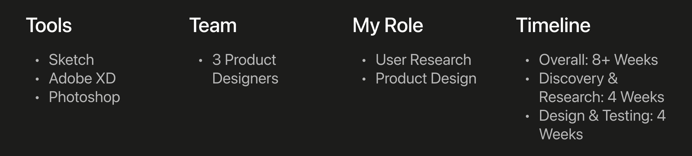Click the Team heading
Screen dimensions: 692x156
tap(213, 25)
